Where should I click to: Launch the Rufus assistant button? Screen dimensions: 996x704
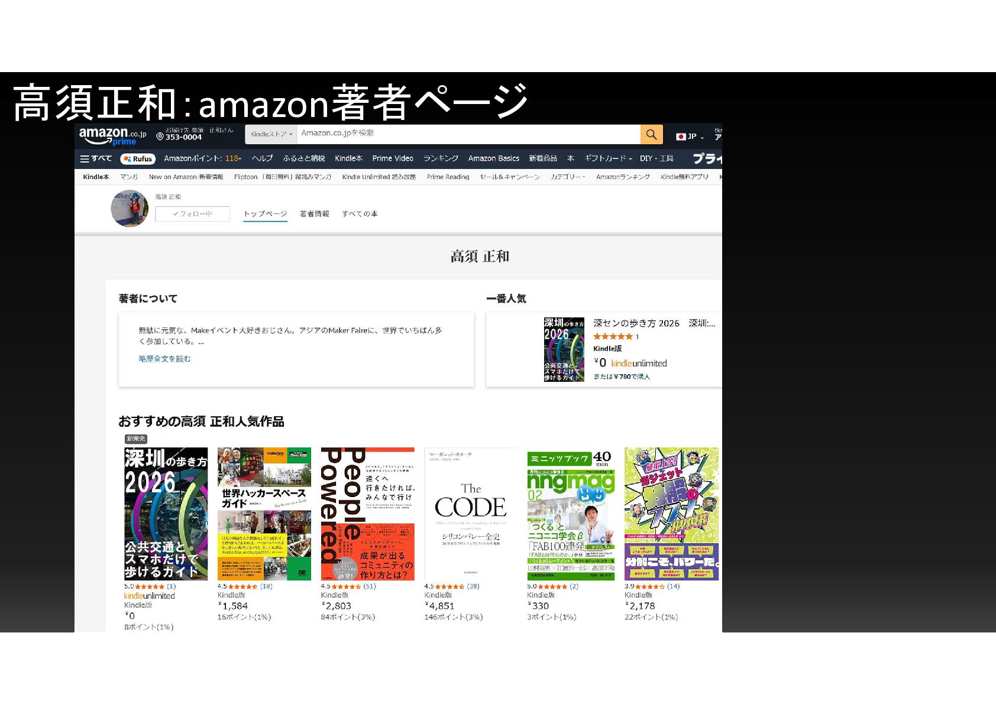(138, 158)
